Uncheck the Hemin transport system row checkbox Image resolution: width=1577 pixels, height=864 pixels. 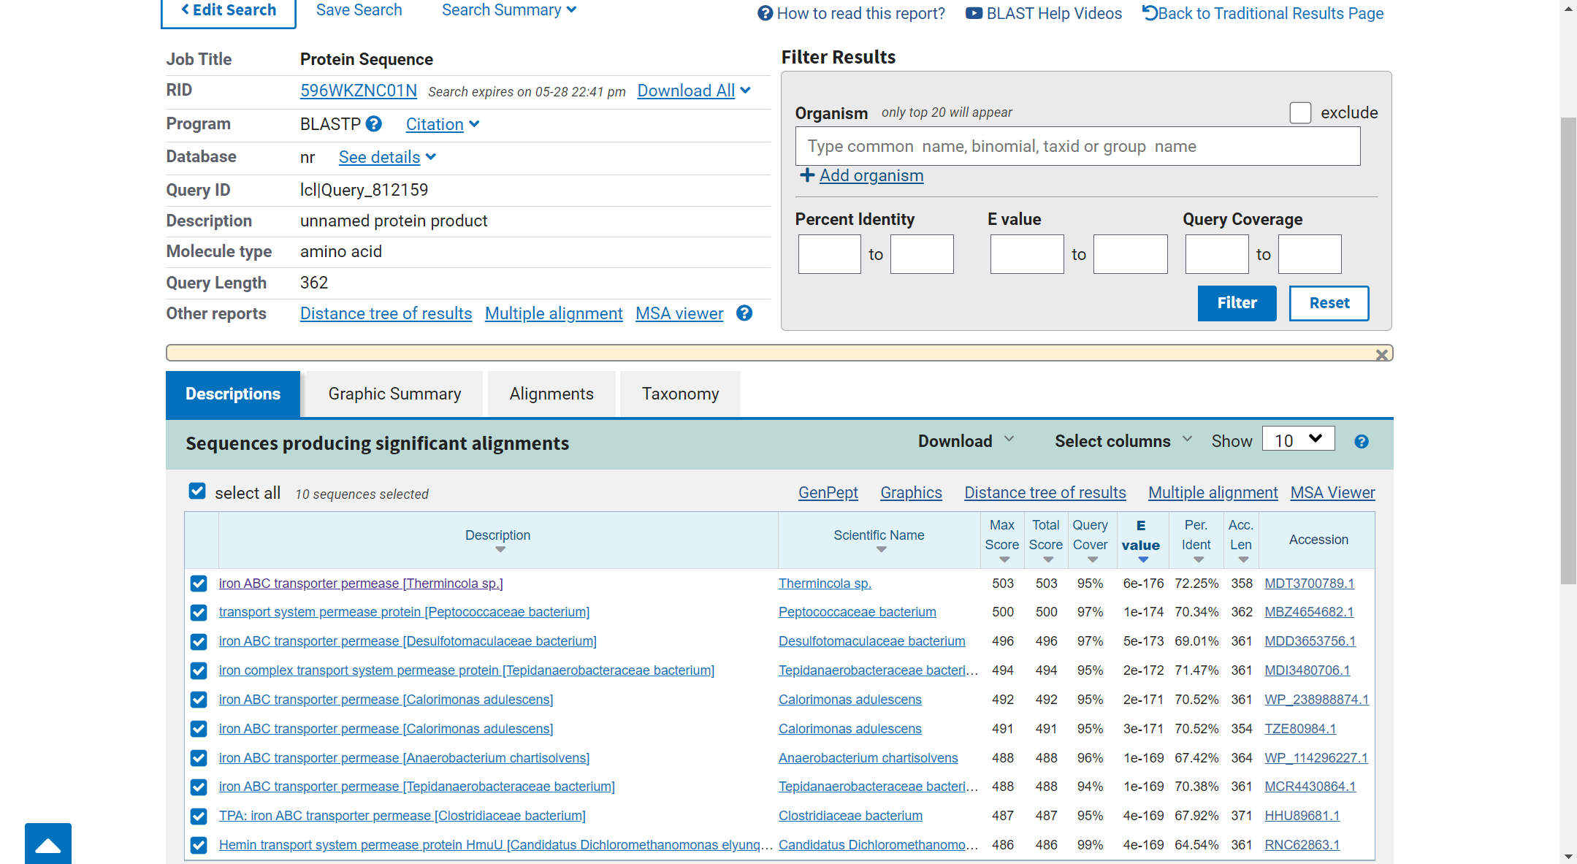coord(199,845)
